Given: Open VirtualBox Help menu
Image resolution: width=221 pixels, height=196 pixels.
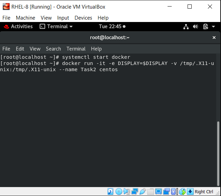Looking at the screenshot, I should point(103,18).
